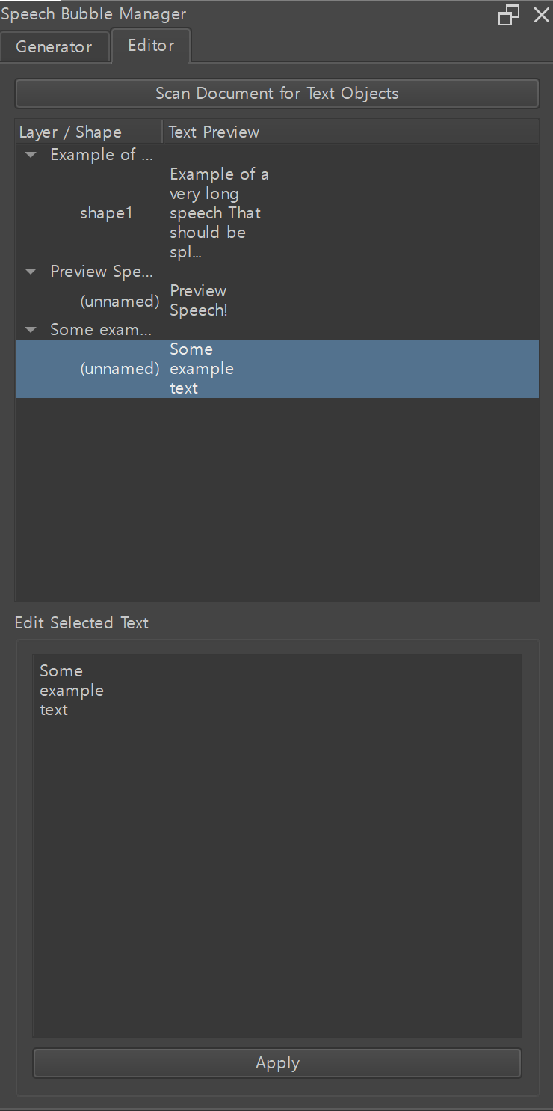Select the Editor tab
Viewport: 553px width, 1111px height.
(x=151, y=46)
